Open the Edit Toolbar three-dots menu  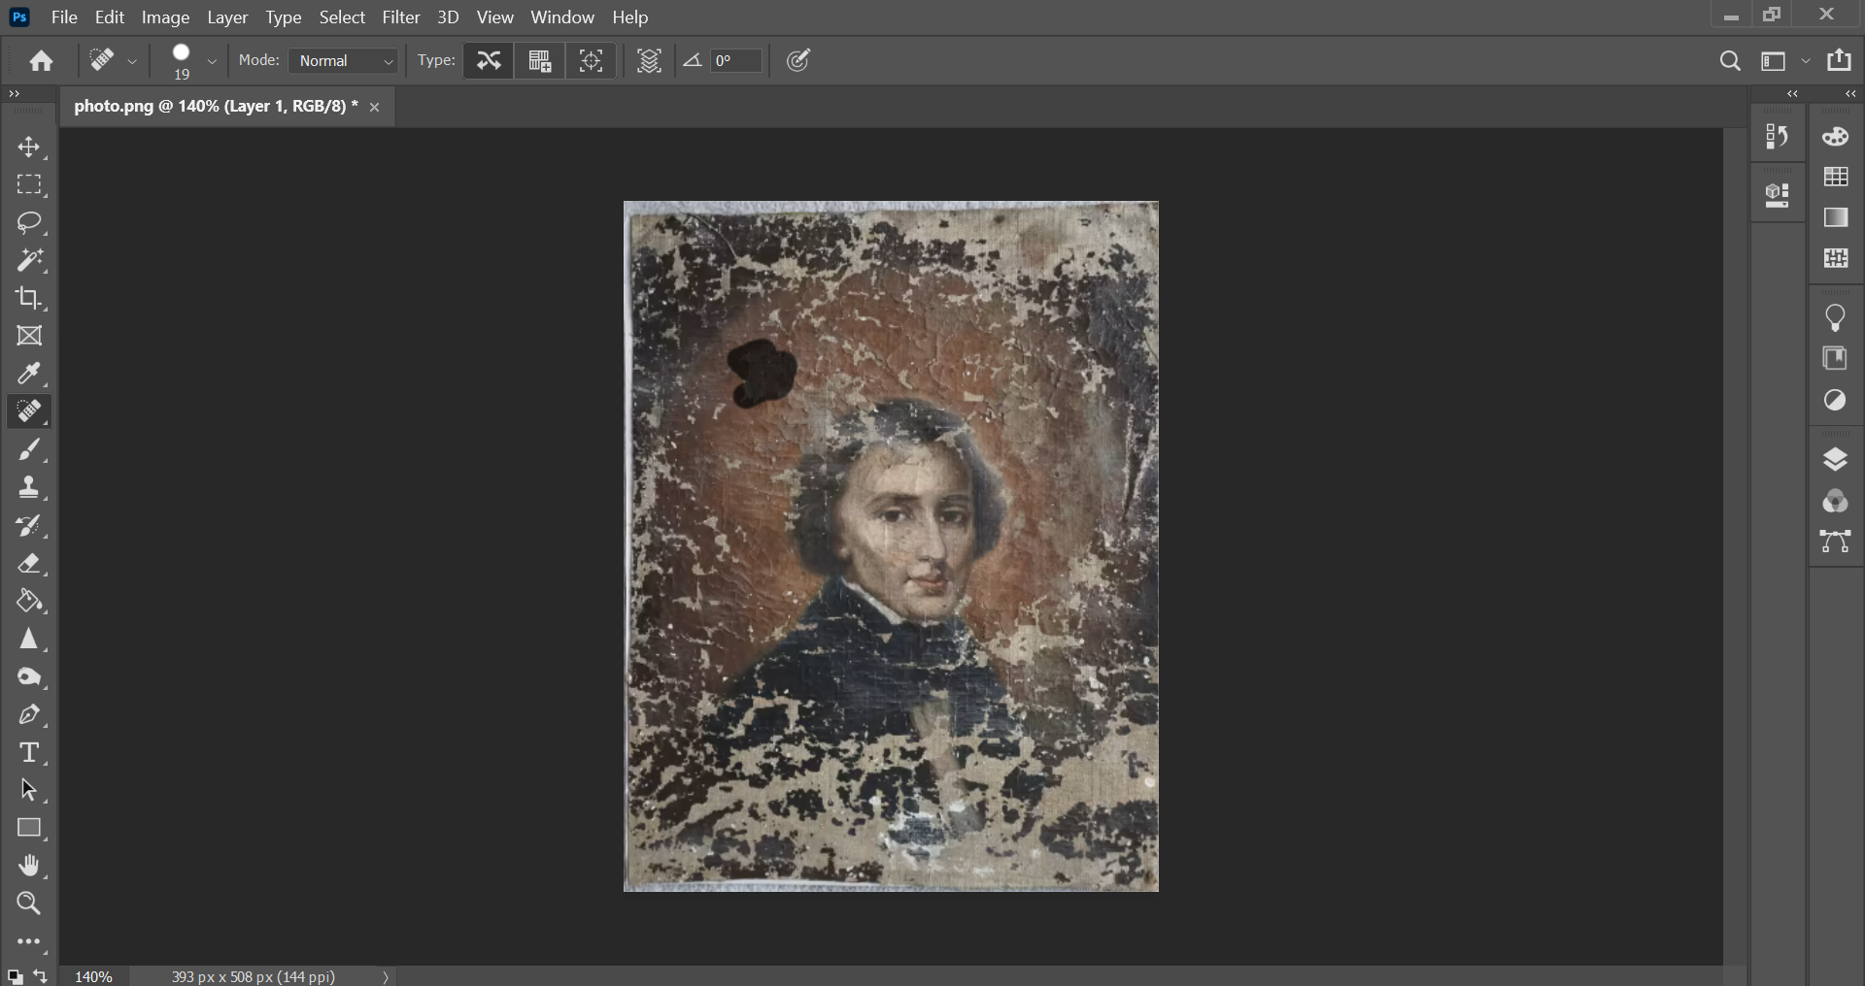pyautogui.click(x=29, y=942)
